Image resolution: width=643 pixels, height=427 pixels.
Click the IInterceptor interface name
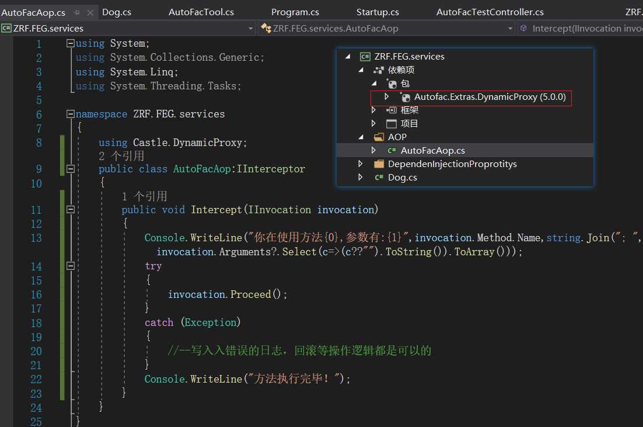(x=271, y=169)
